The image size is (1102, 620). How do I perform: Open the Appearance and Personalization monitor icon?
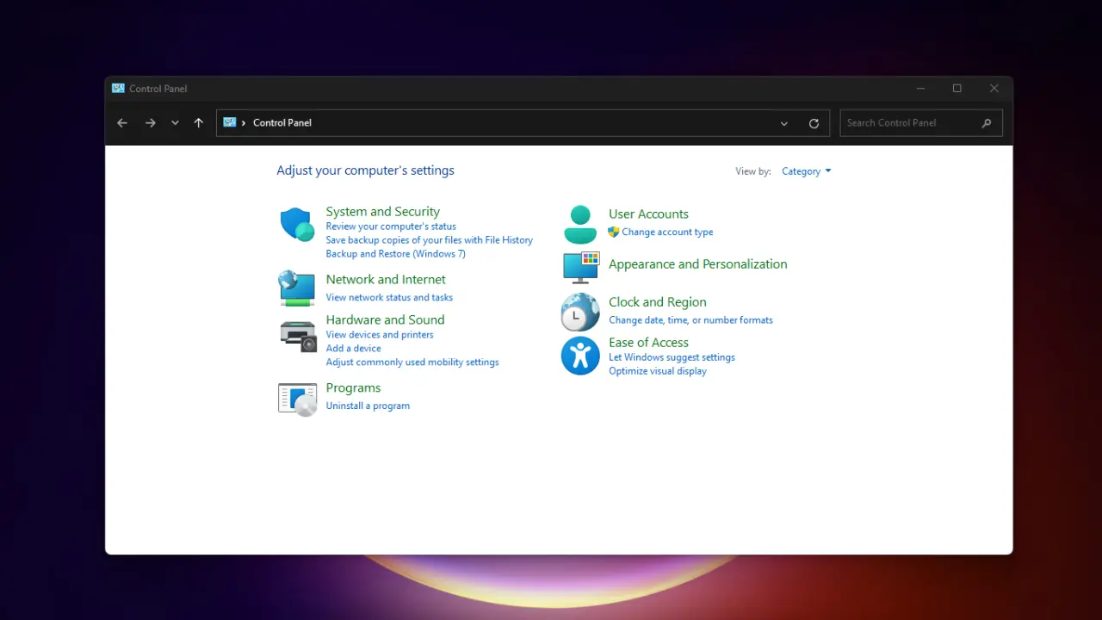pos(580,267)
